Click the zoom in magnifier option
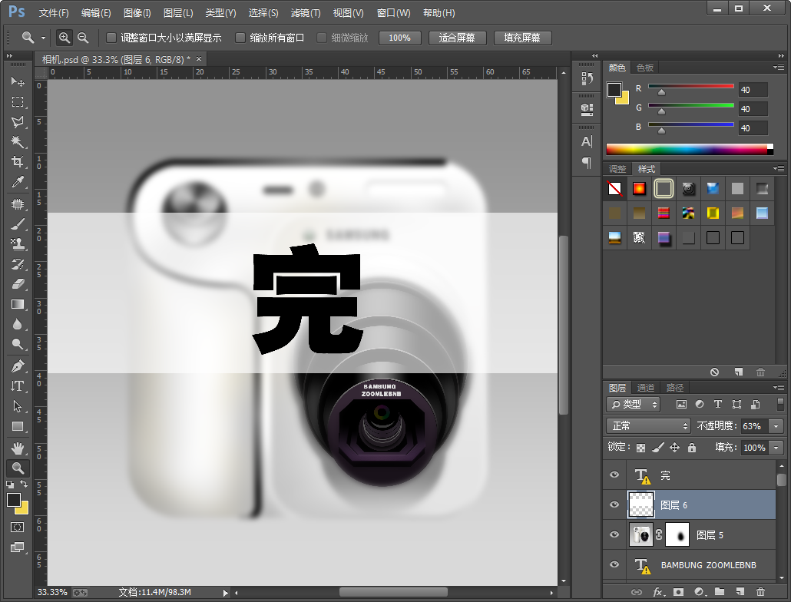The image size is (791, 602). pyautogui.click(x=64, y=38)
